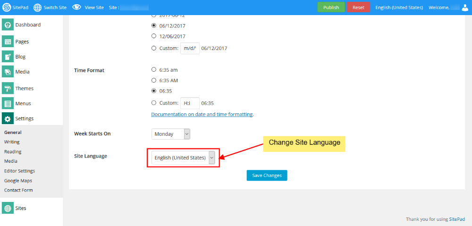
Task: Click the SitePad logo icon
Action: click(7, 8)
